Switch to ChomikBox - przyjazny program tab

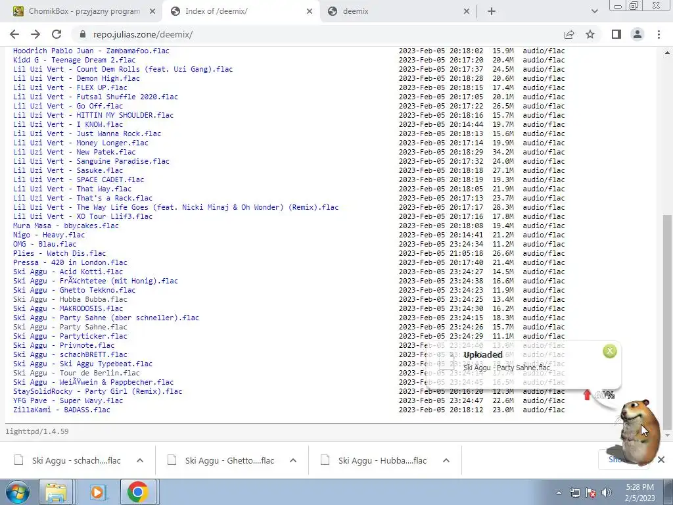[84, 11]
